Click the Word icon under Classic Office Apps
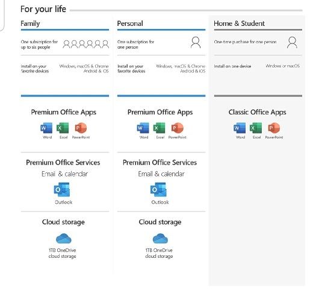 click(x=240, y=128)
